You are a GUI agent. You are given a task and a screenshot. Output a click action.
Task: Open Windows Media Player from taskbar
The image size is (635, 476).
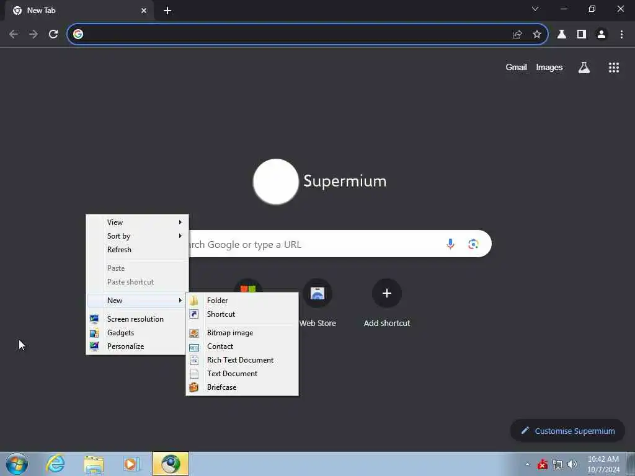[131, 464]
